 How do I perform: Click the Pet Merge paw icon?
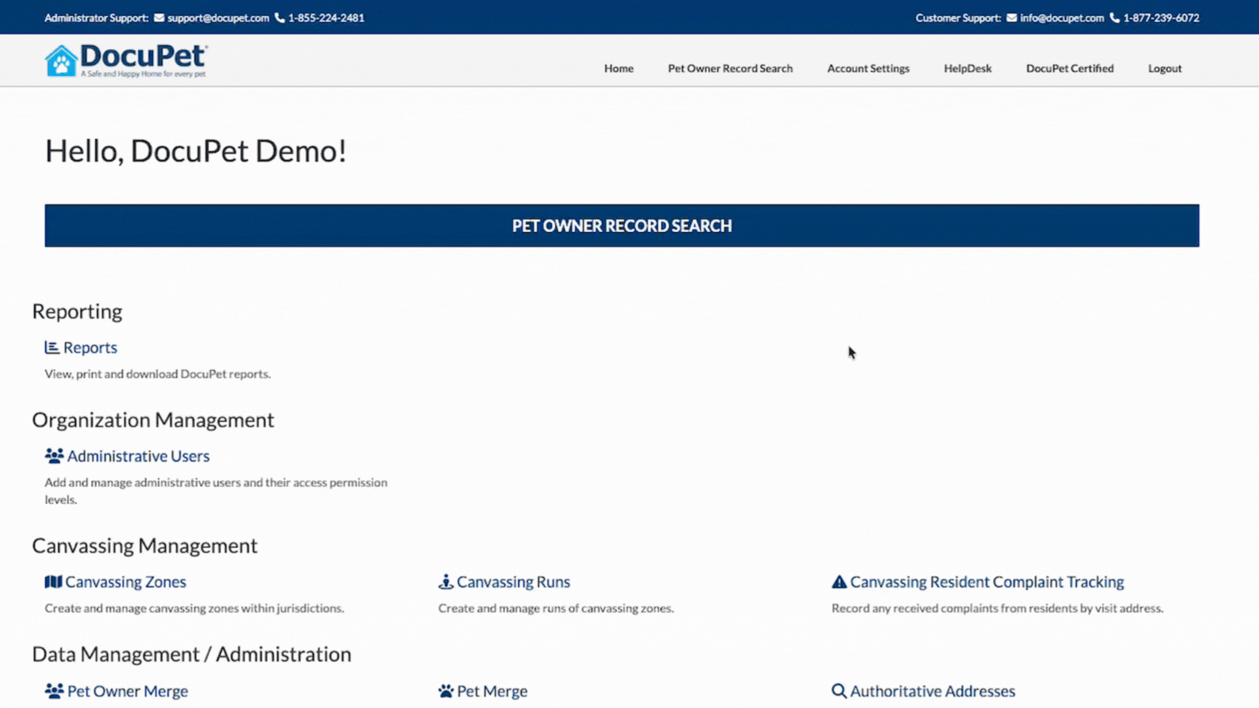pyautogui.click(x=446, y=691)
